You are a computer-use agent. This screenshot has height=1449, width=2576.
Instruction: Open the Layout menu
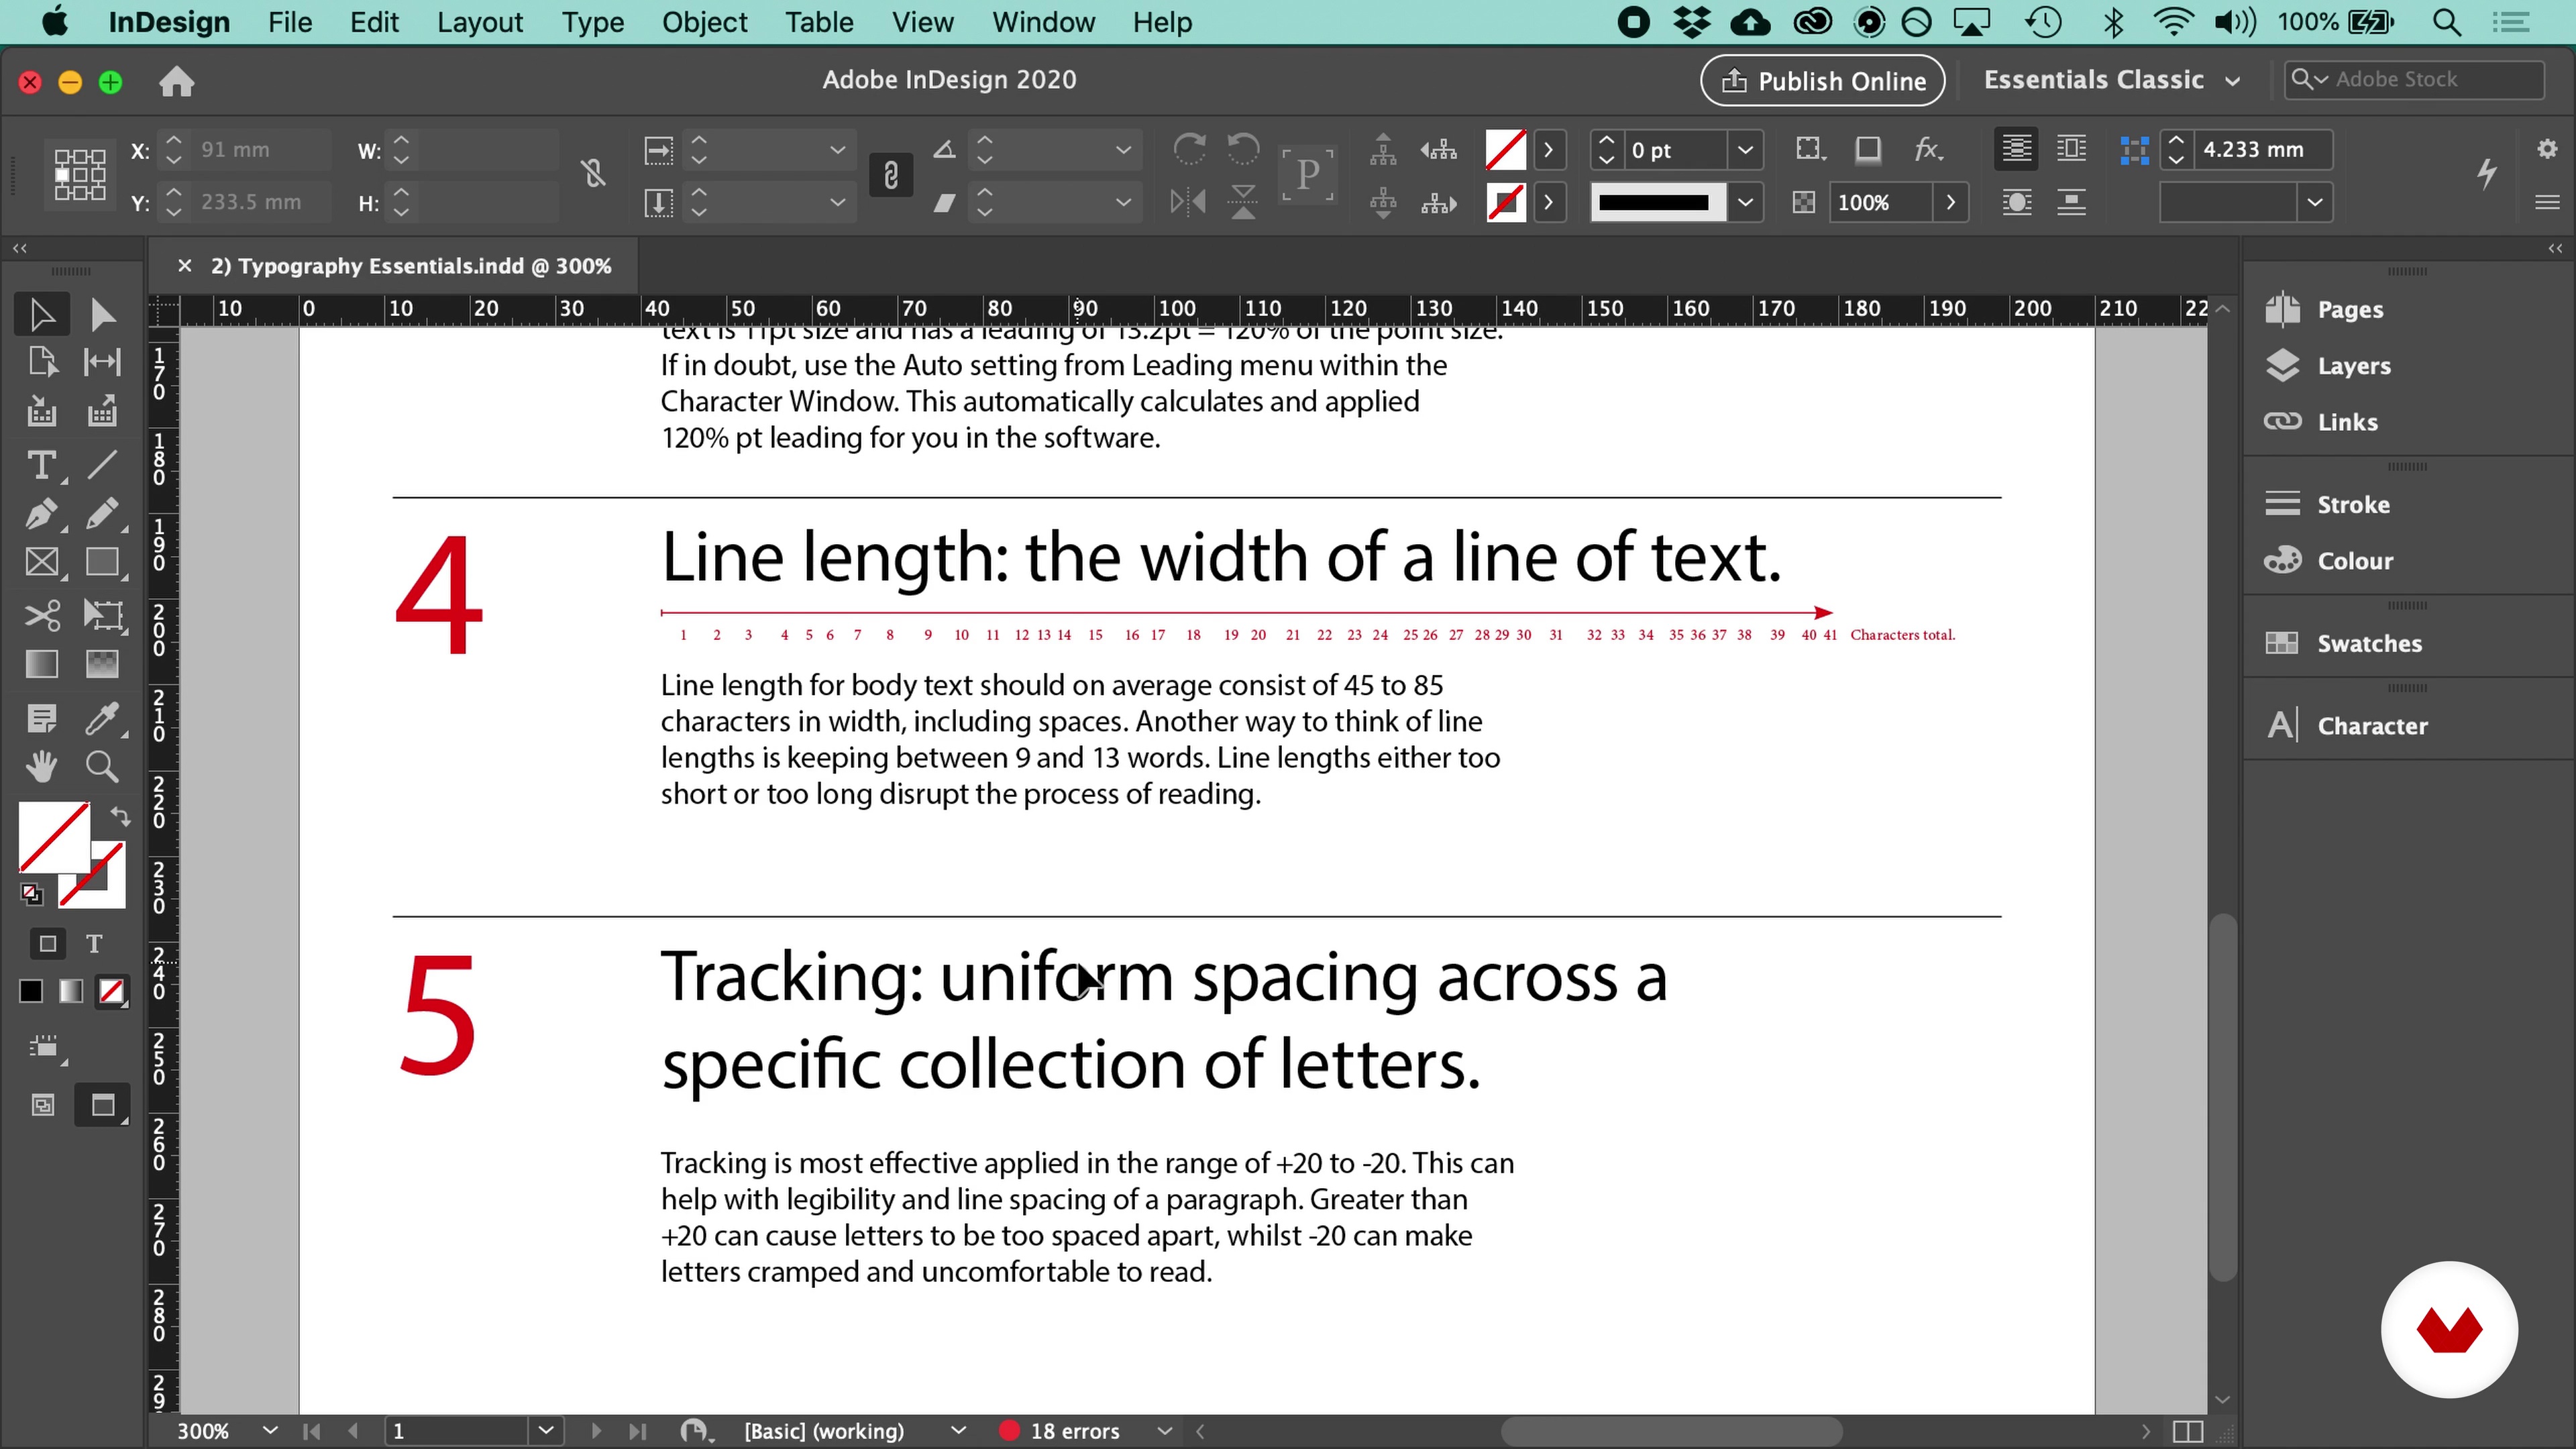[480, 22]
